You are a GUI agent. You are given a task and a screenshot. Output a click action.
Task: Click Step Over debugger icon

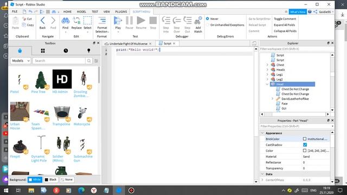pyautogui.click(x=177, y=21)
